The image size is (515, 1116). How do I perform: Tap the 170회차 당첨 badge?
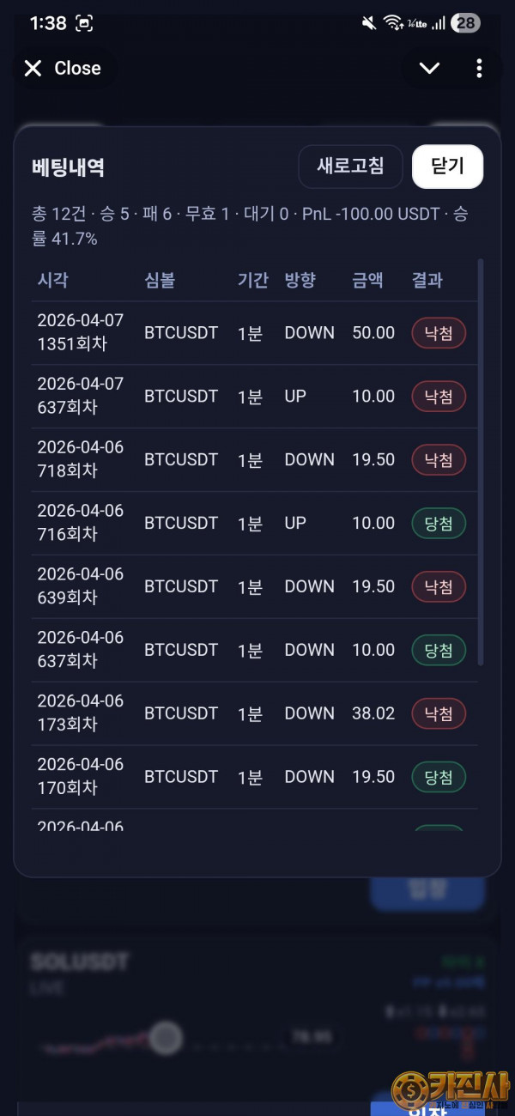click(x=439, y=777)
